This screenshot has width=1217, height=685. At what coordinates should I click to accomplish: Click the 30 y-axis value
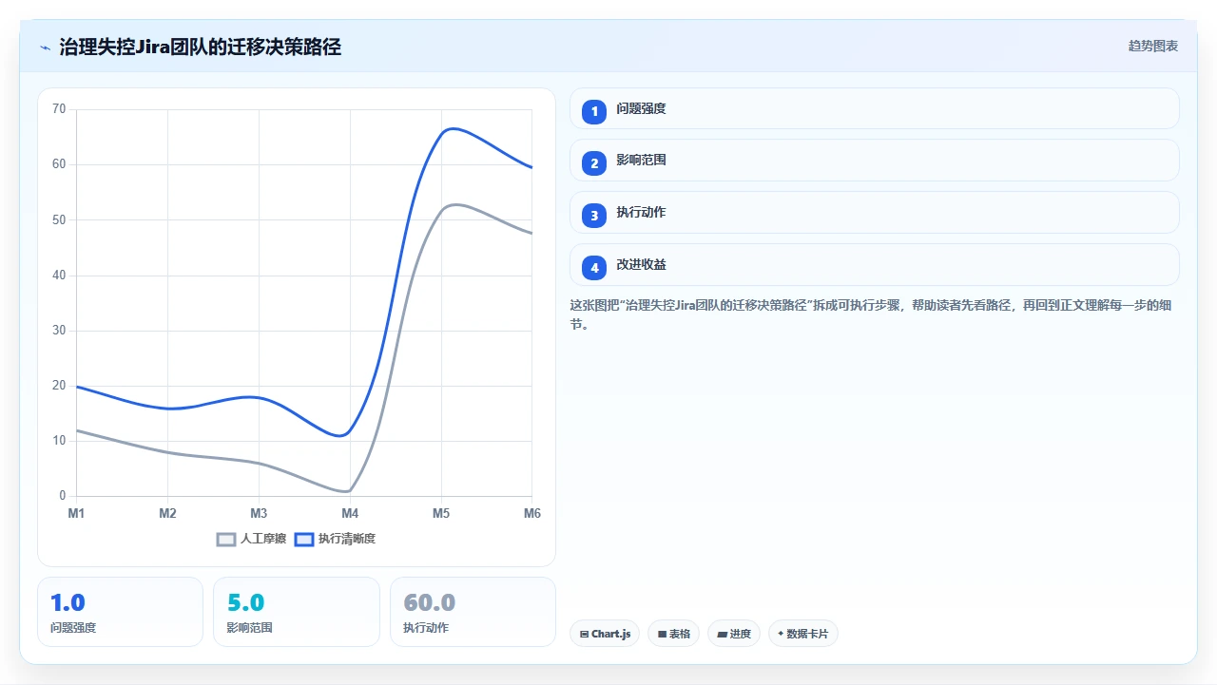click(59, 330)
